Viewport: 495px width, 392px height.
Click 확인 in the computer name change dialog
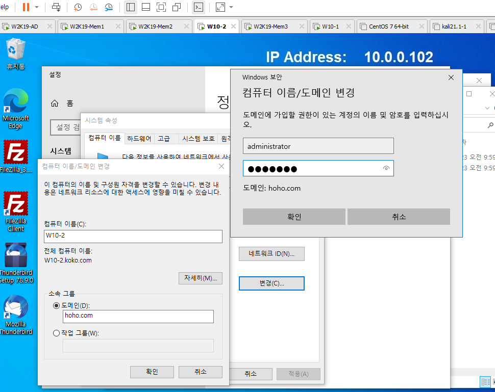(x=152, y=372)
